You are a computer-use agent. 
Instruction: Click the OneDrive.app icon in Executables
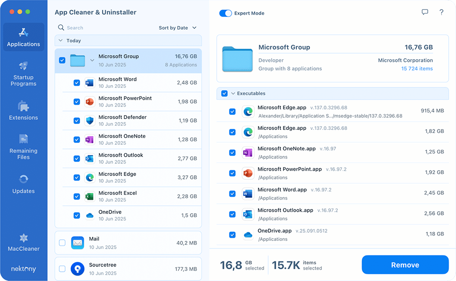[248, 235]
